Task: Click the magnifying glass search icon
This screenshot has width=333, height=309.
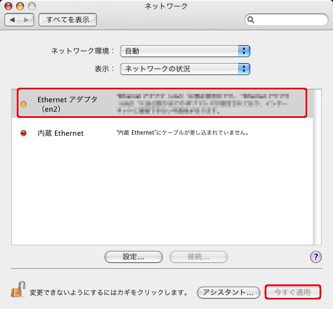Action: pyautogui.click(x=251, y=20)
